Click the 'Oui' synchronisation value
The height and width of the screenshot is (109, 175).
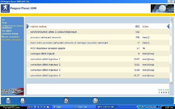pos(138,32)
